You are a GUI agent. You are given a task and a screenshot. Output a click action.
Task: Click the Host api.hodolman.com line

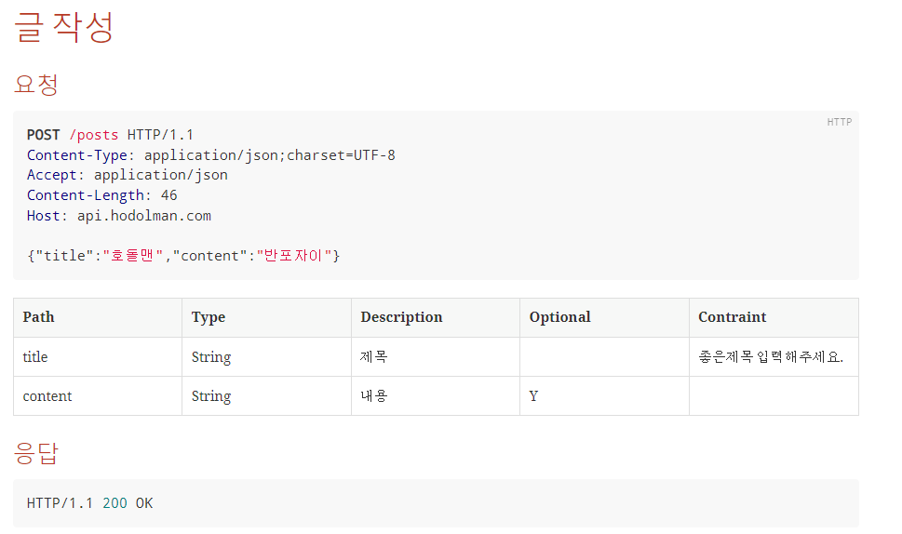coord(119,216)
